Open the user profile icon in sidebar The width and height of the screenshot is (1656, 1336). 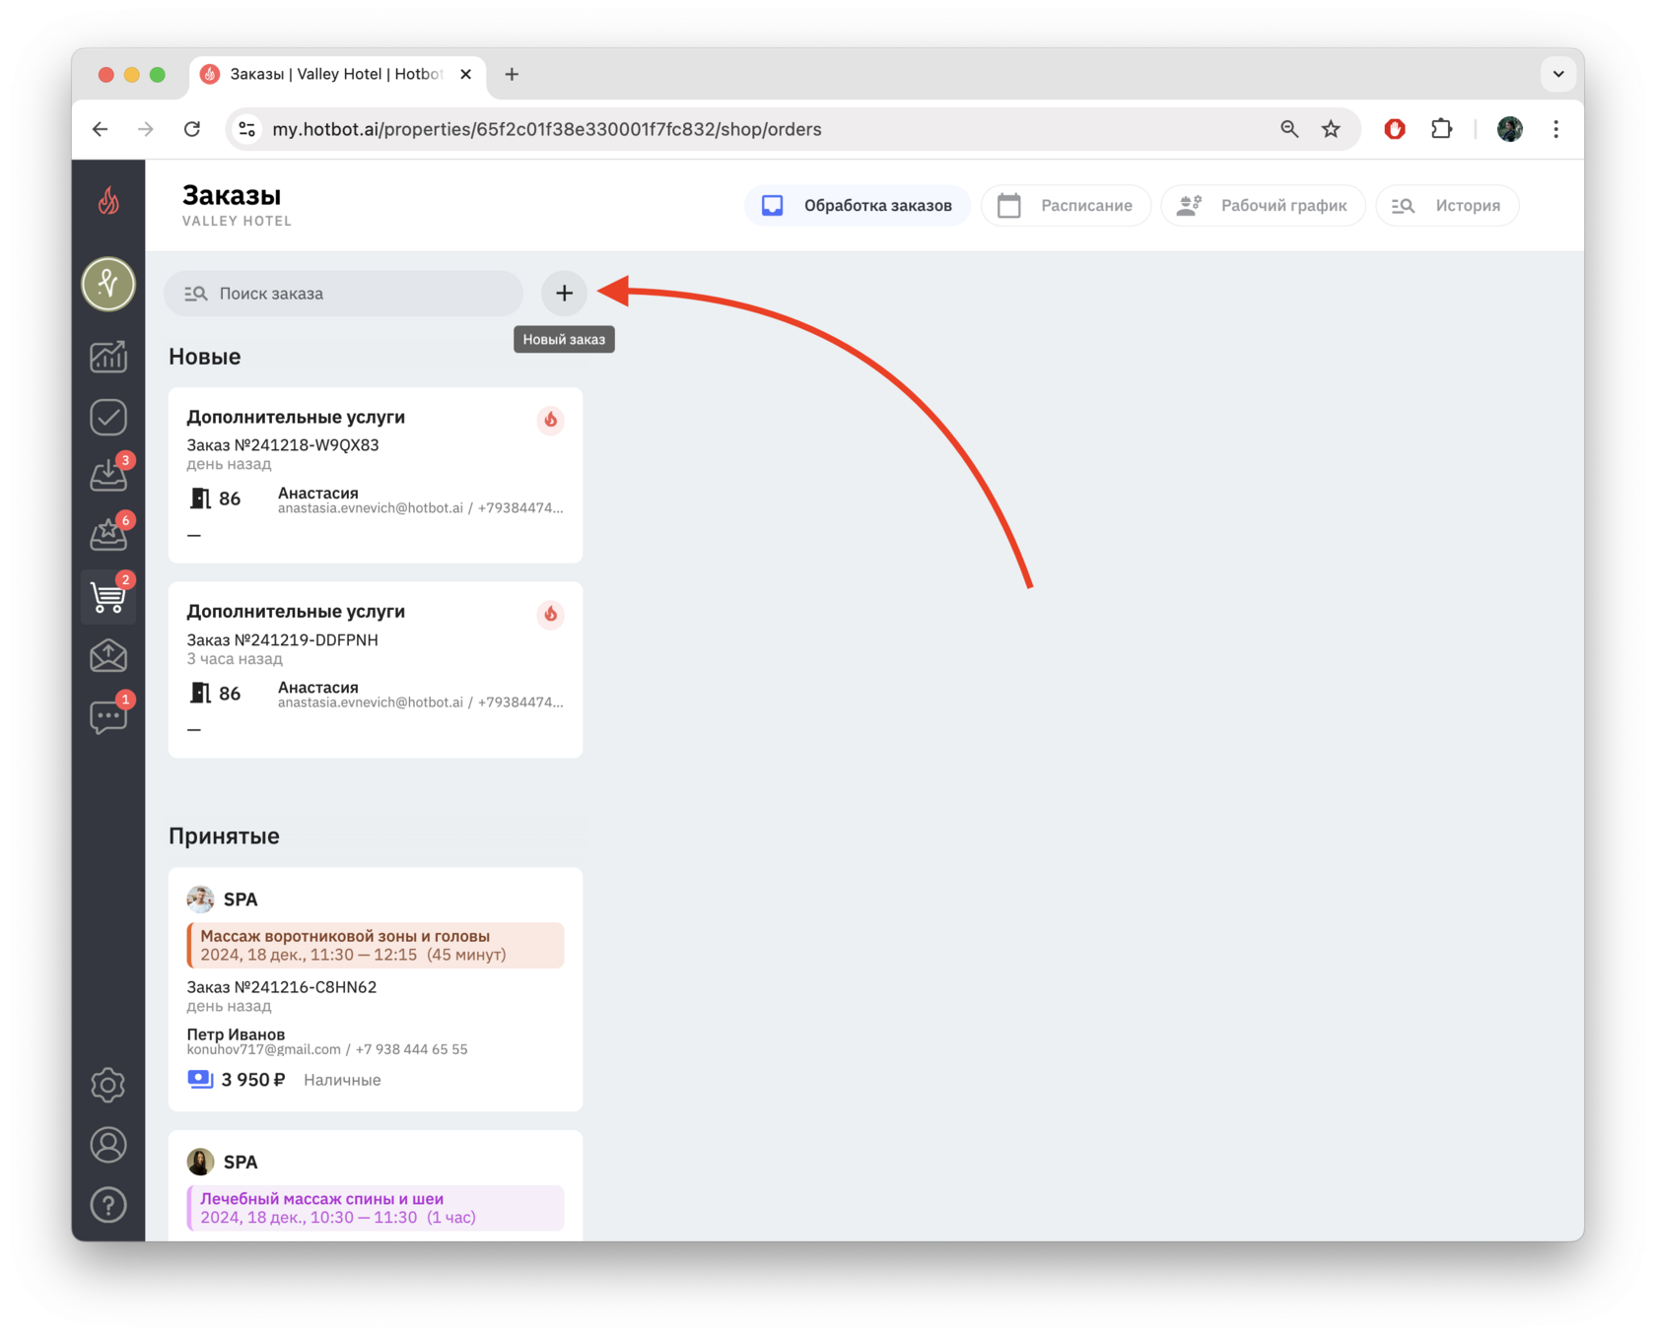pos(108,1145)
